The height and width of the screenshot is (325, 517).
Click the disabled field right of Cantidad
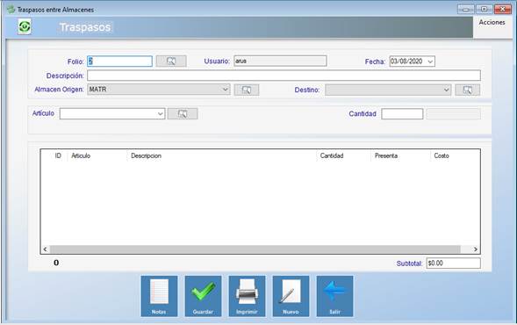pyautogui.click(x=454, y=114)
